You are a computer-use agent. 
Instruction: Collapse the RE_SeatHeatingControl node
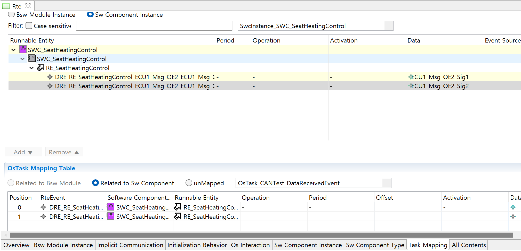[32, 68]
